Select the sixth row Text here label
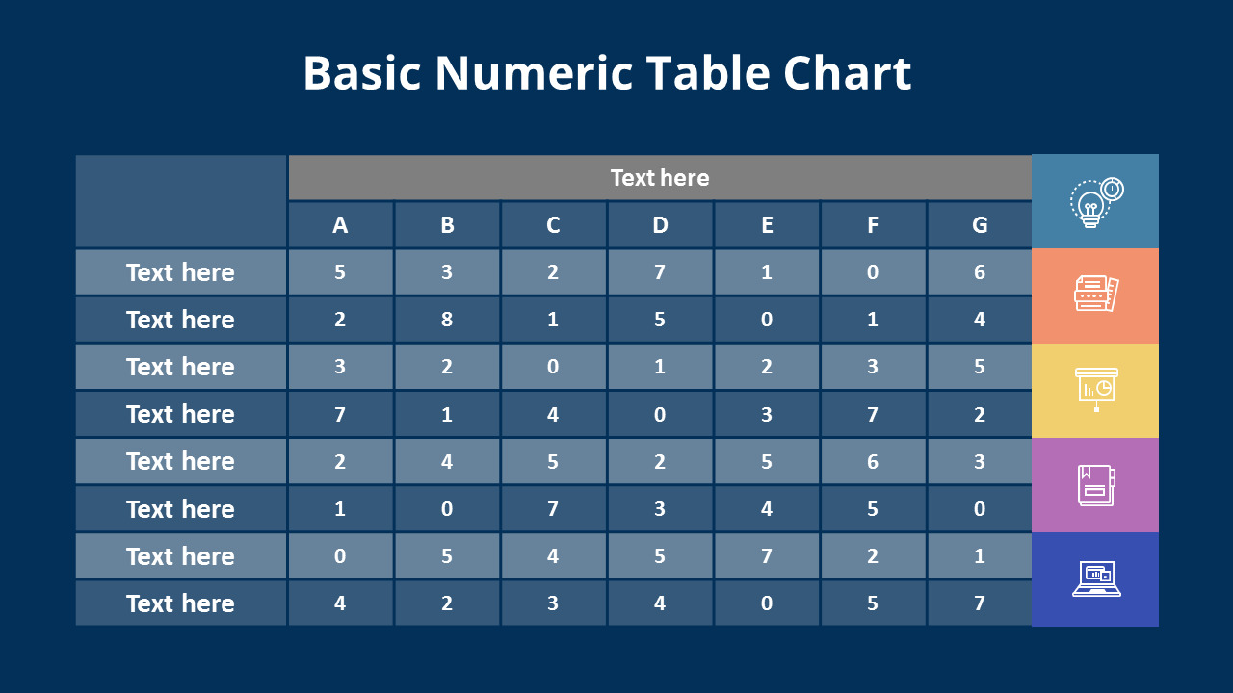This screenshot has width=1233, height=693. pos(180,509)
